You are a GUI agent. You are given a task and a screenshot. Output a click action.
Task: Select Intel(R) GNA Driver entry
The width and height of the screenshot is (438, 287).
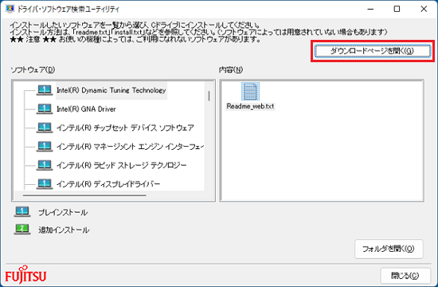click(x=86, y=108)
